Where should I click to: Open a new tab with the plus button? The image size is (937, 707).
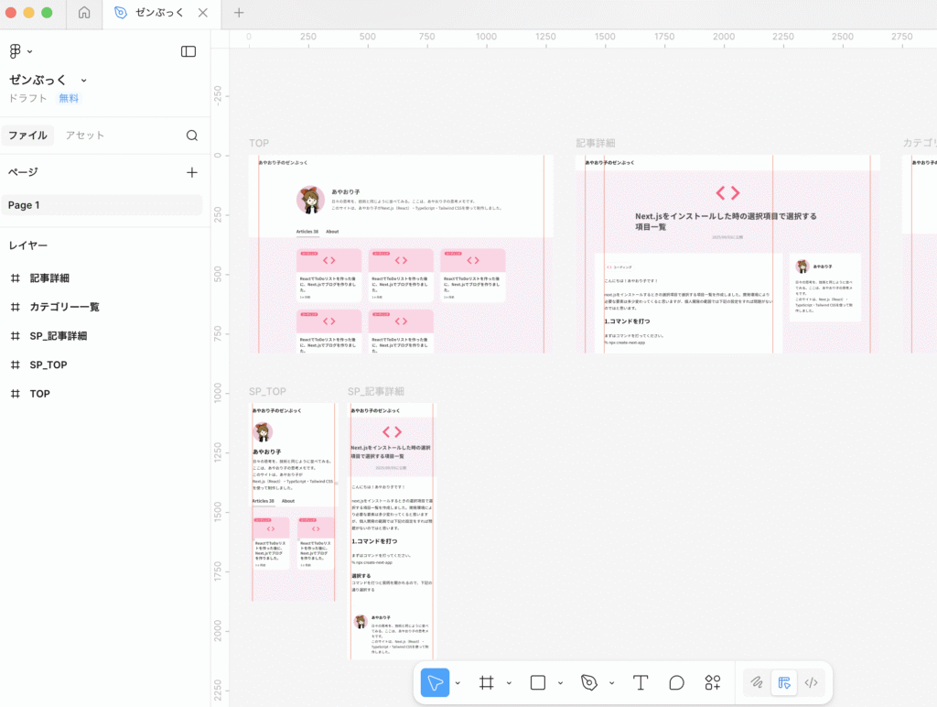tap(239, 13)
